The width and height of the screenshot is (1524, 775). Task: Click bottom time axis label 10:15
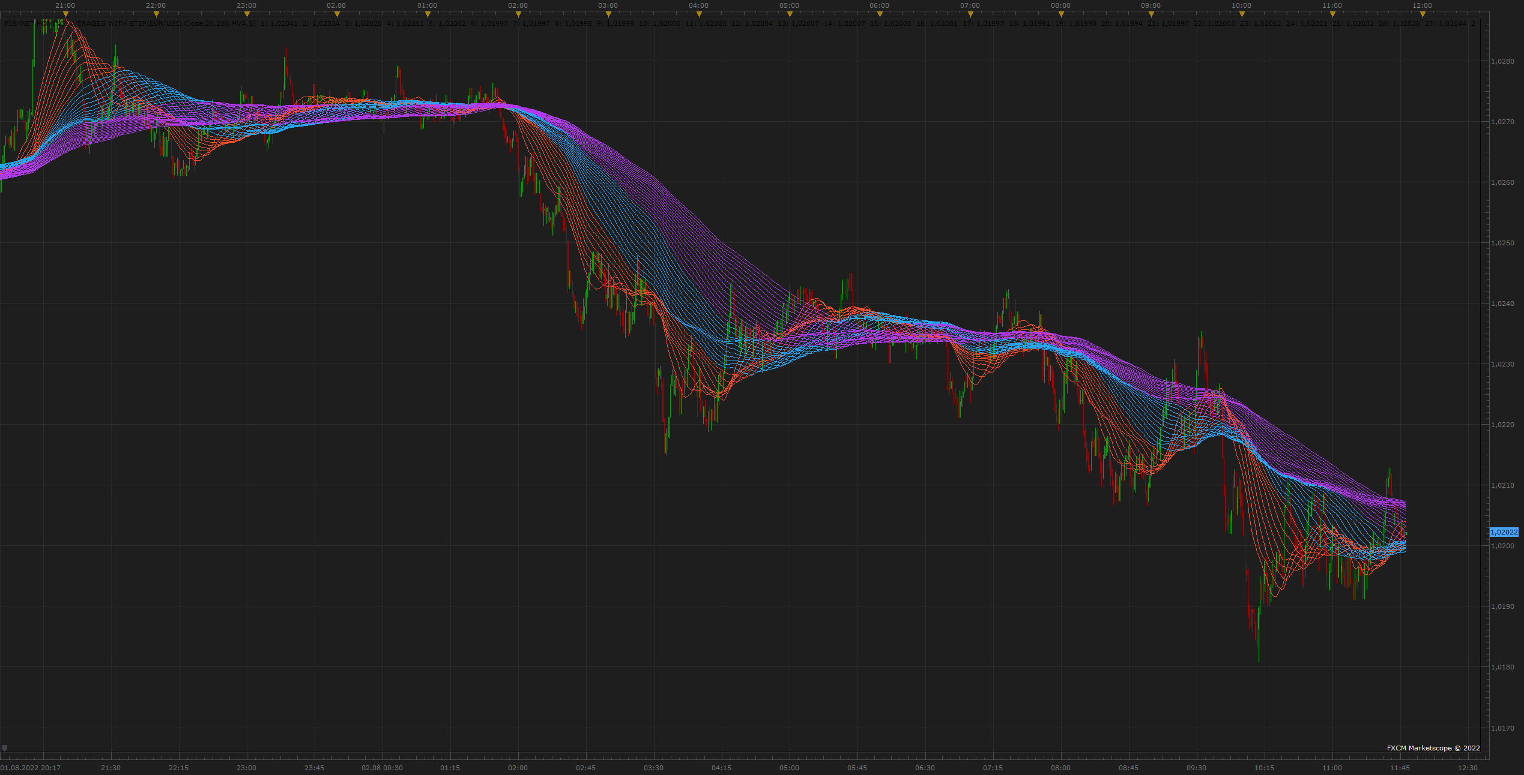1264,768
